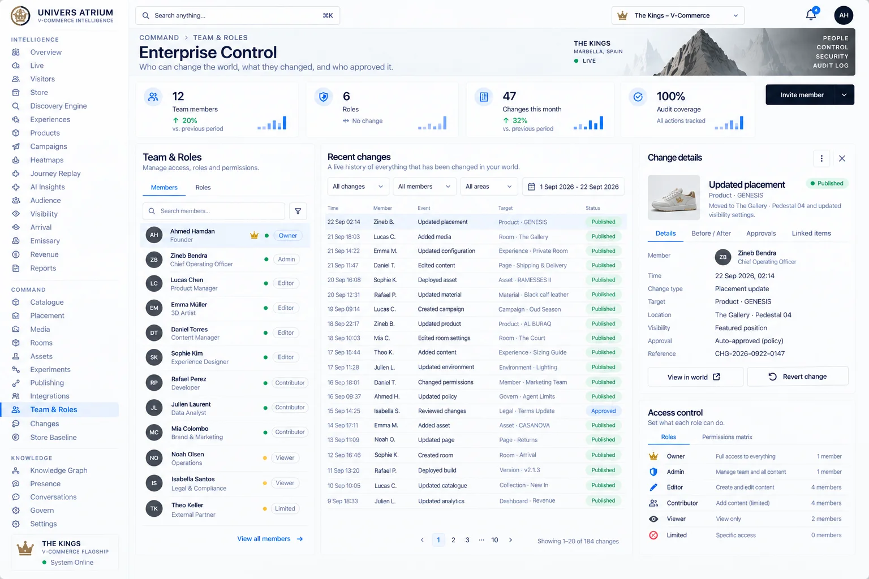The image size is (869, 579).
Task: Open the date range picker
Action: pos(573,187)
